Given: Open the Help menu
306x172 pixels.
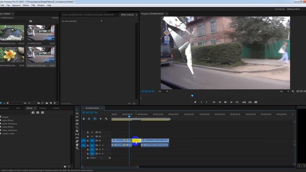Looking at the screenshot, I should [x=49, y=5].
